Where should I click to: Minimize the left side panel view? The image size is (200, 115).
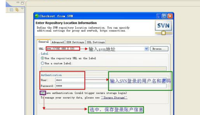pos(18,3)
